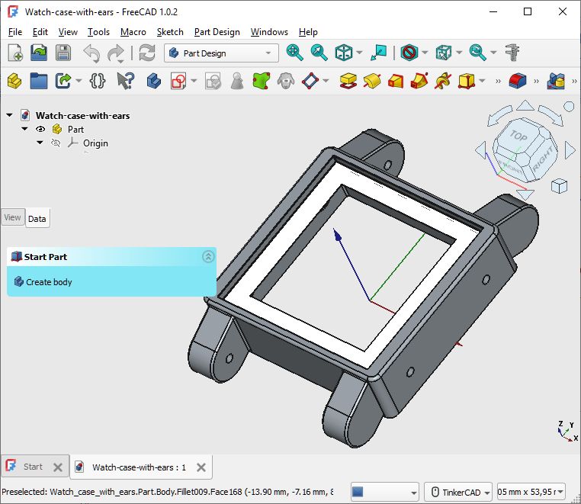The height and width of the screenshot is (504, 581).
Task: Toggle the bounding box selection icon
Action: (444, 53)
